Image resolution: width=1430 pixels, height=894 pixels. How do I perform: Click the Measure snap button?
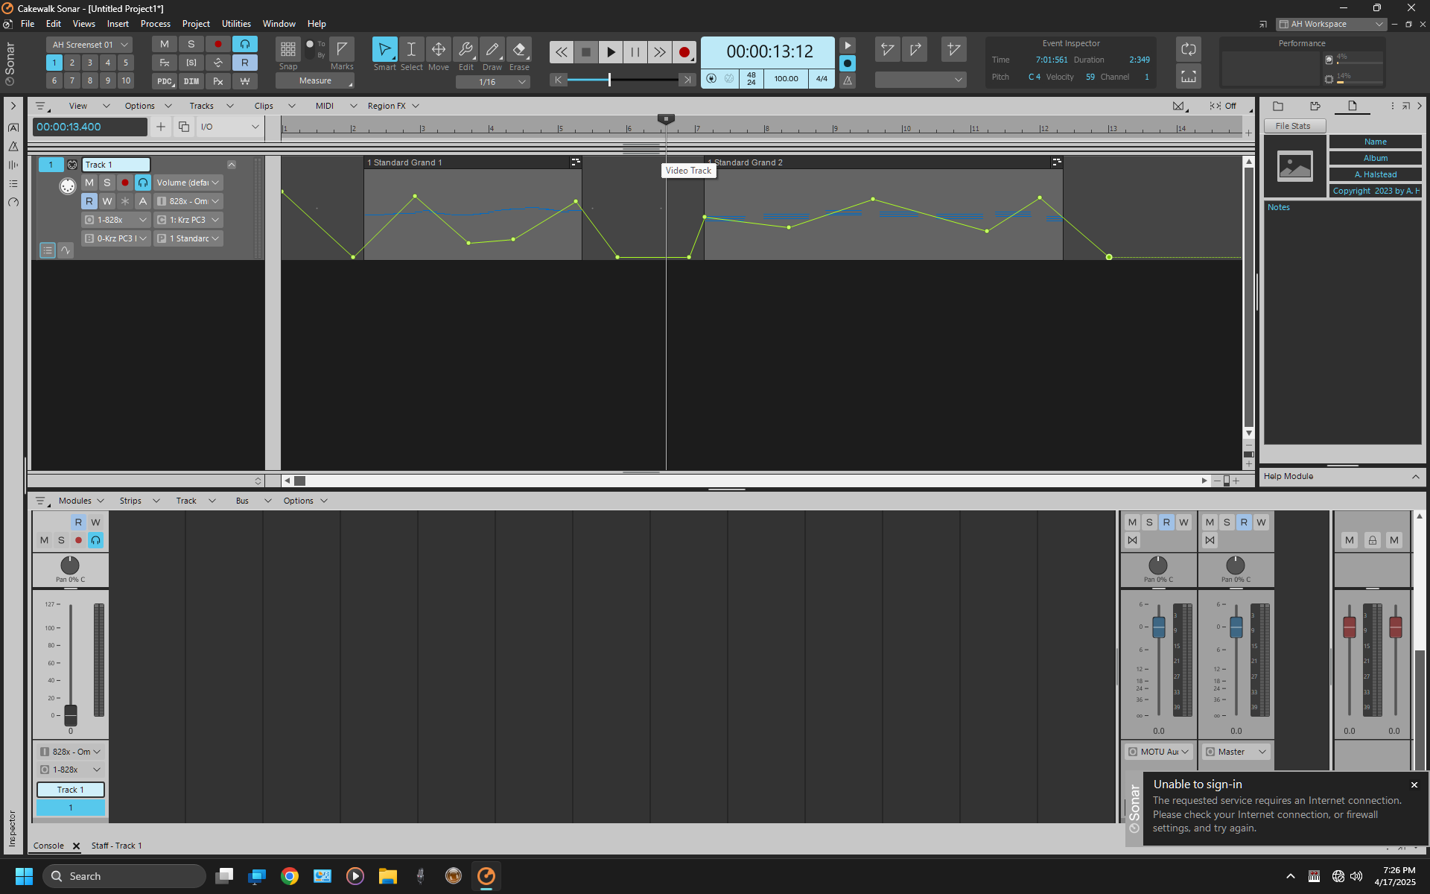coord(315,80)
